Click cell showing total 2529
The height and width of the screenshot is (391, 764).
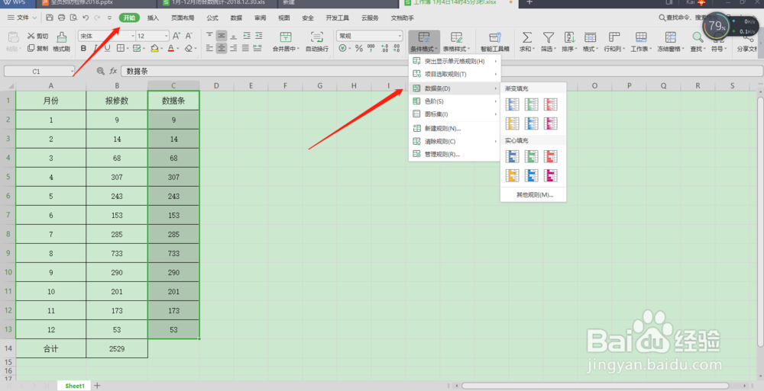click(117, 348)
